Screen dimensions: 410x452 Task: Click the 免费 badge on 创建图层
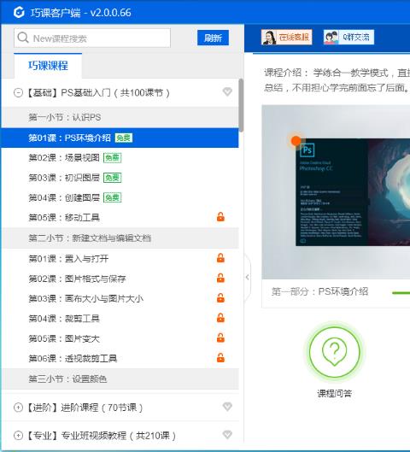click(x=112, y=197)
